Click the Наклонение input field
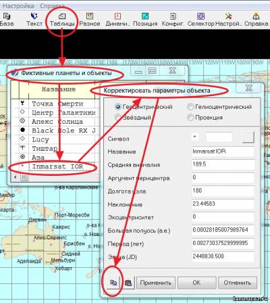Screen dimensions: 270x303 click(223, 204)
